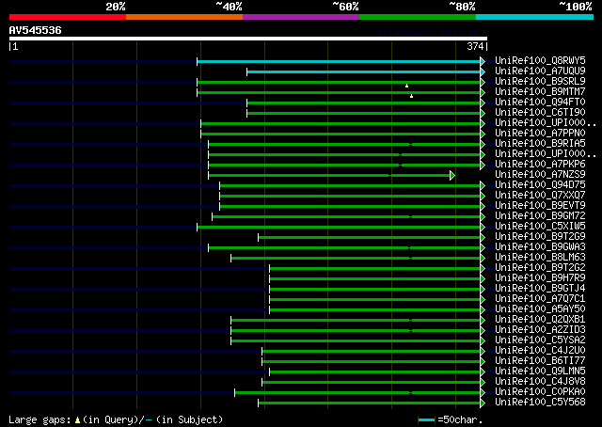Open the UniRef100_C0PKA0 hit
This screenshot has width=602, height=427.
pos(540,392)
